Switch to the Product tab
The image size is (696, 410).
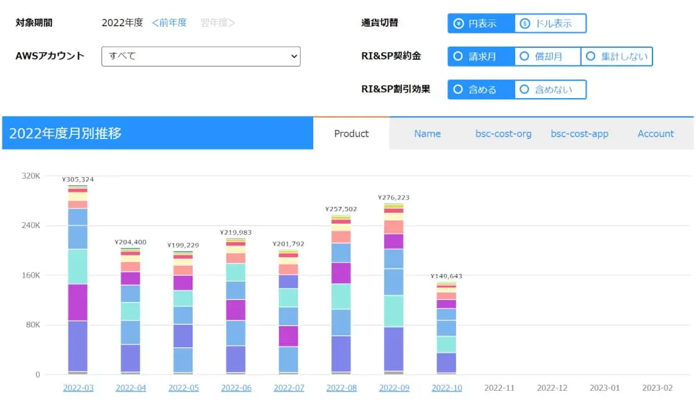pyautogui.click(x=351, y=134)
